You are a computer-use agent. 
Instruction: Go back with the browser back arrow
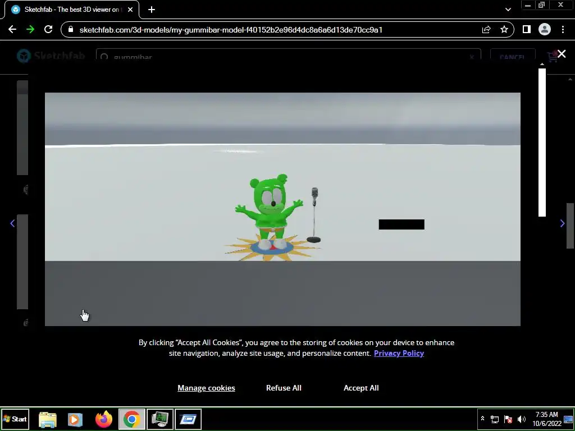point(12,29)
